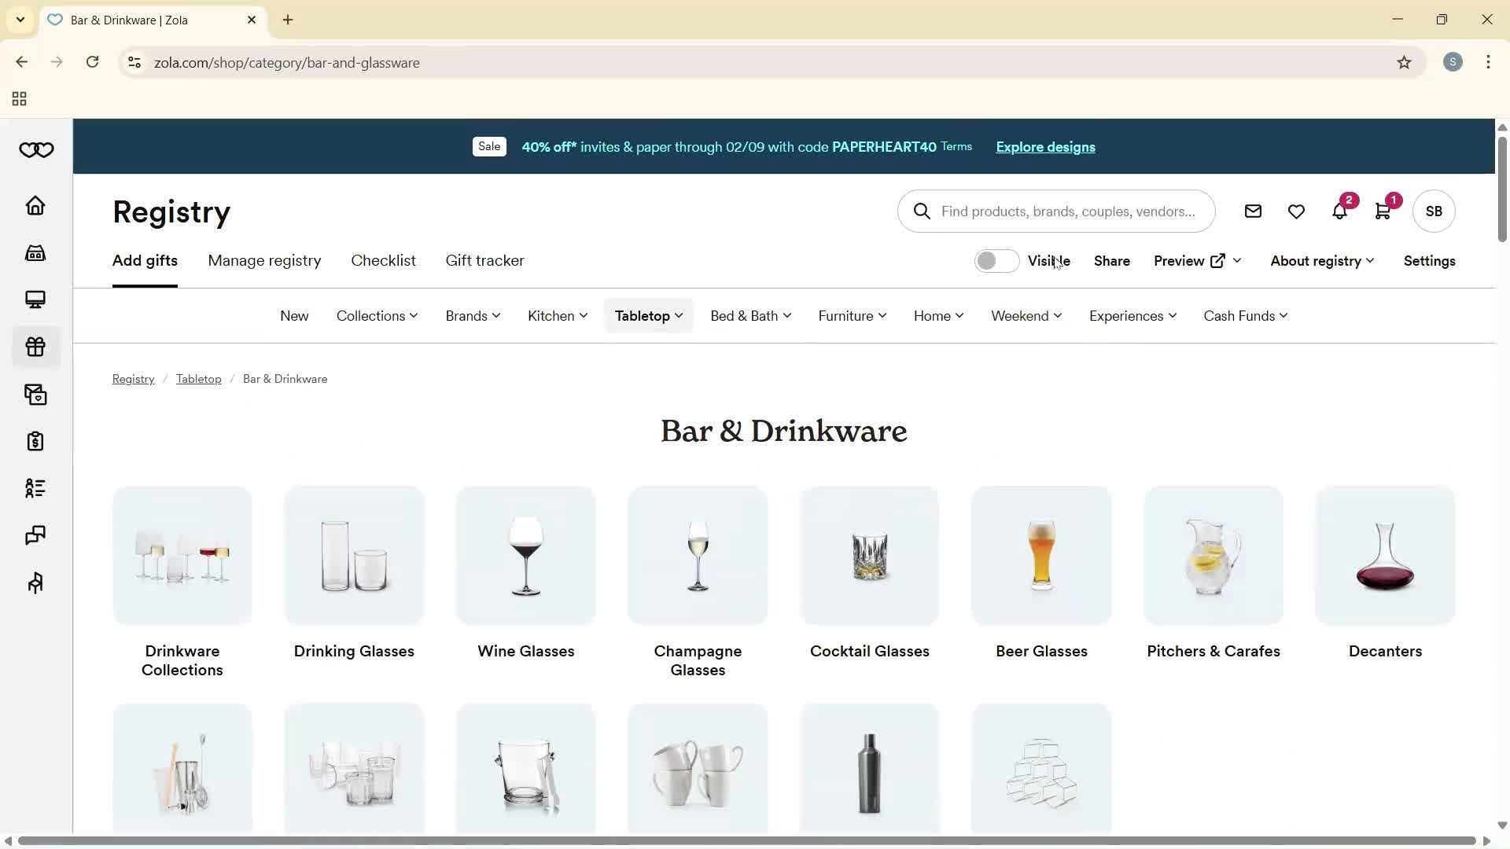
Task: Select the Decanters category thumbnail
Action: click(1384, 556)
